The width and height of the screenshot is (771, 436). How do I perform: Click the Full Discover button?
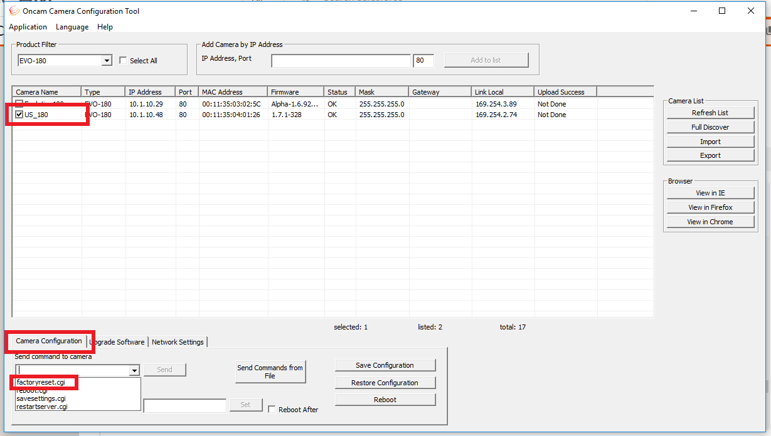pos(710,127)
